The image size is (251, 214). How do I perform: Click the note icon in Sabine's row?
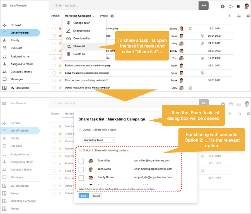(x=191, y=28)
